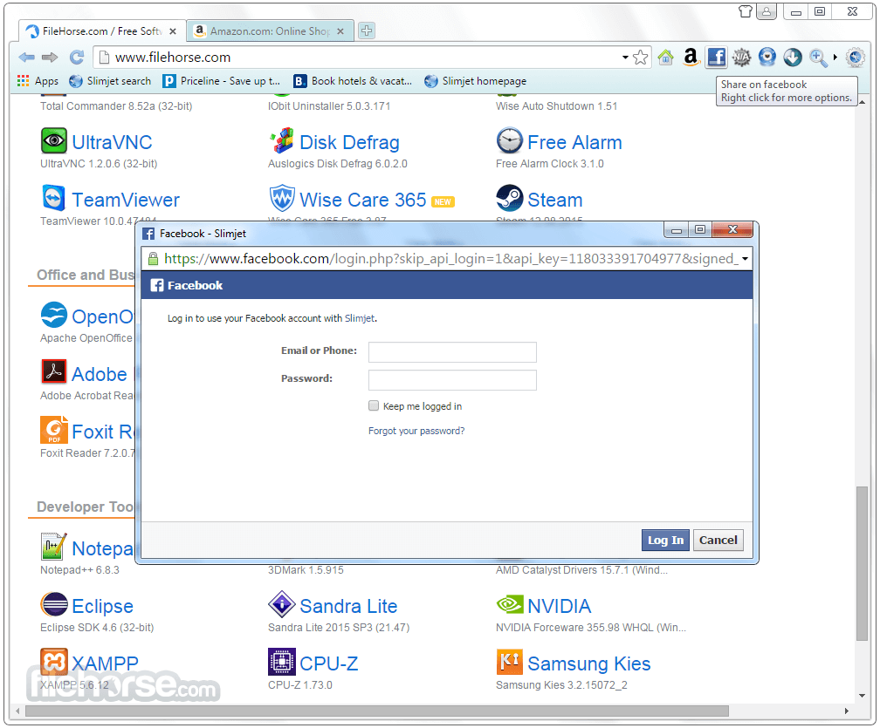Open the Priceline bookmark
880x728 pixels.
tap(221, 81)
